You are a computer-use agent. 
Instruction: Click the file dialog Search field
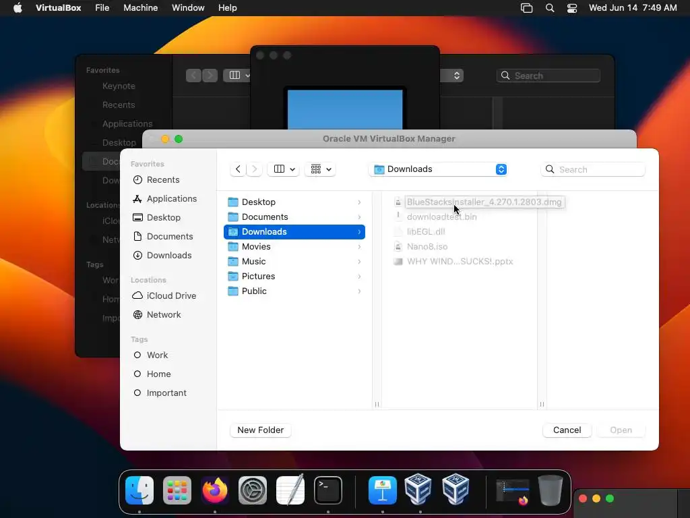point(593,169)
